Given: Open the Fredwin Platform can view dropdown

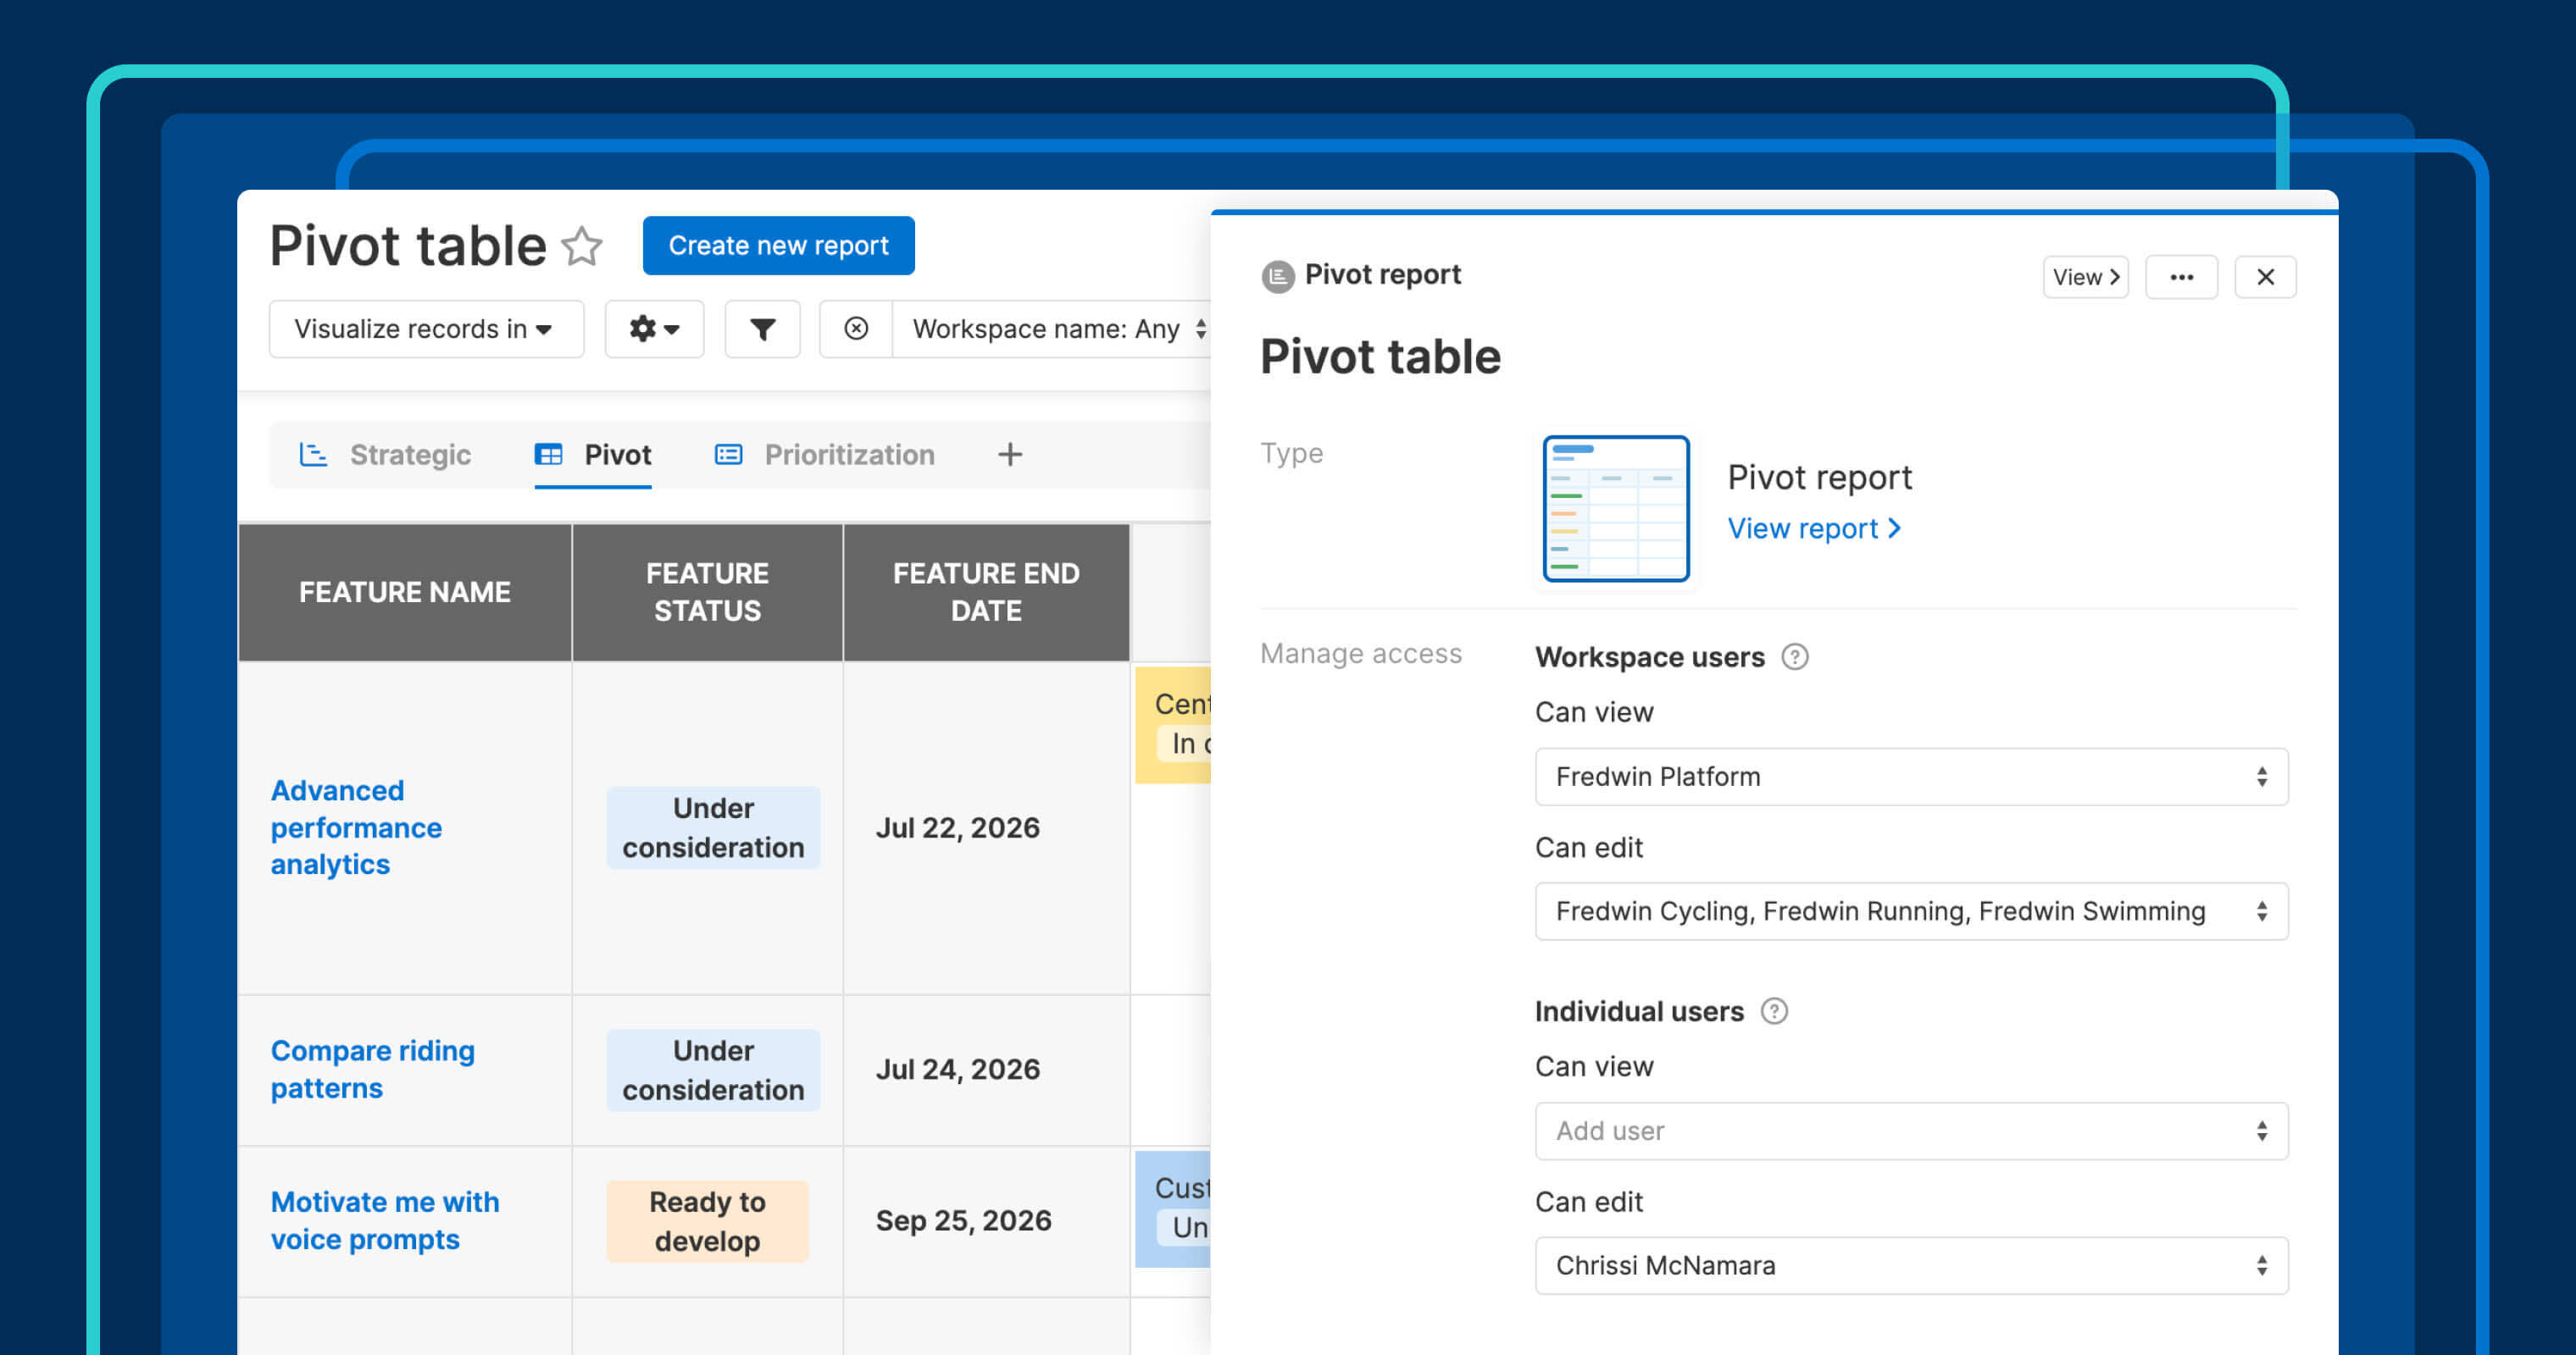Looking at the screenshot, I should pos(1911,777).
